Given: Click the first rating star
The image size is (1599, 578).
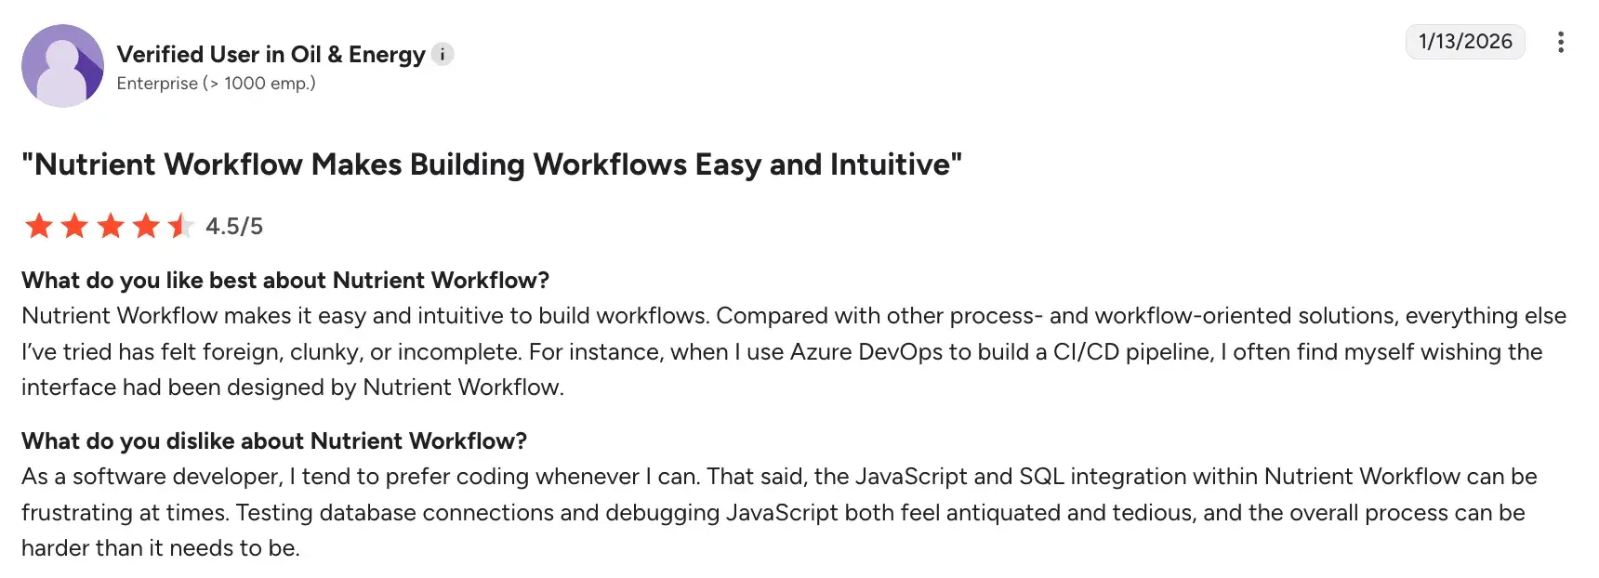Looking at the screenshot, I should coord(39,226).
